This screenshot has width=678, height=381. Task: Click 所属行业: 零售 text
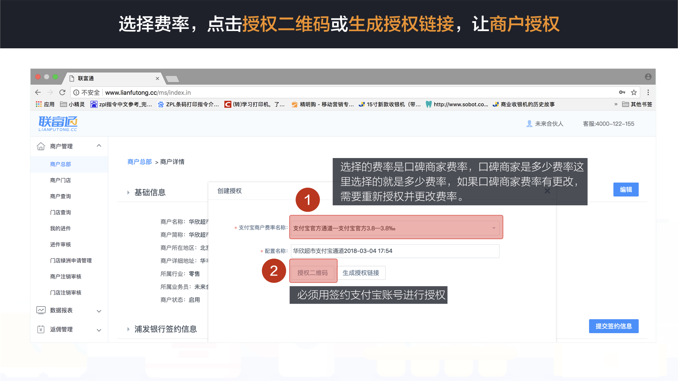tap(180, 274)
